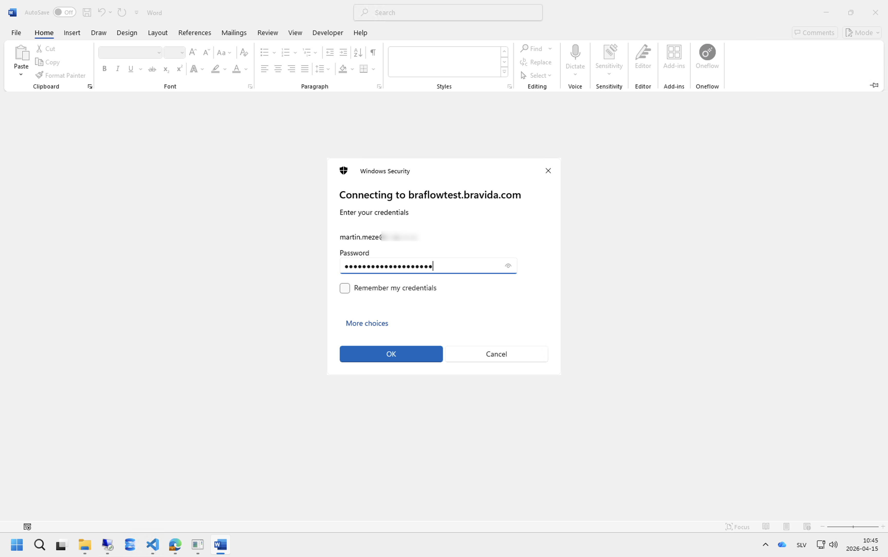Expand the font size dropdown
This screenshot has width=888, height=557.
click(182, 53)
